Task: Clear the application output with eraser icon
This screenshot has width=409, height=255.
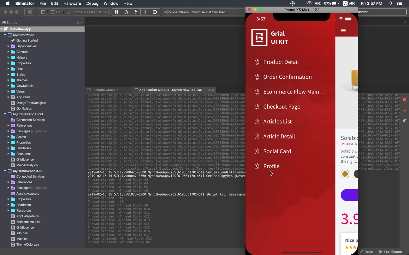Action: tap(404, 110)
